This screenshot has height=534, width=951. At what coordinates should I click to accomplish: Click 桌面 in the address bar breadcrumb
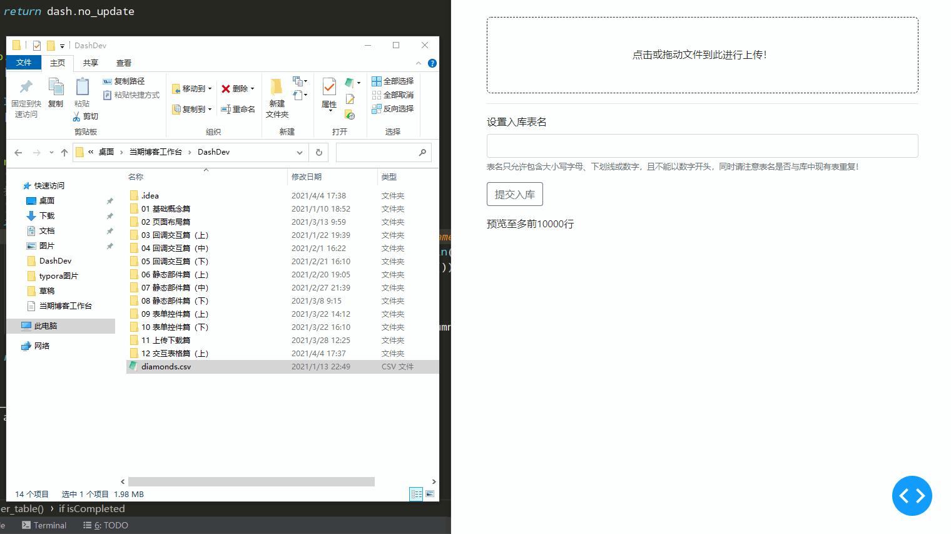106,152
